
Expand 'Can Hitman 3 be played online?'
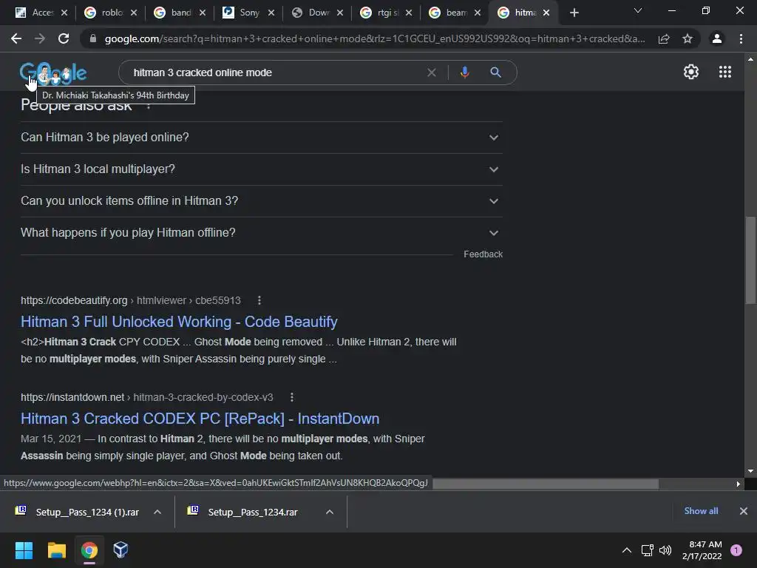(262, 138)
